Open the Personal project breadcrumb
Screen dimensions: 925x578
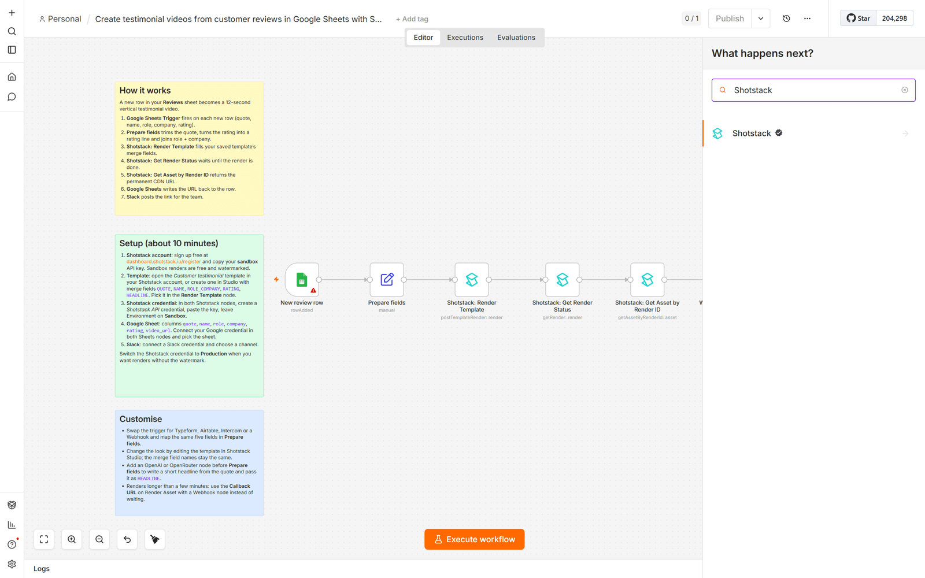pyautogui.click(x=60, y=19)
